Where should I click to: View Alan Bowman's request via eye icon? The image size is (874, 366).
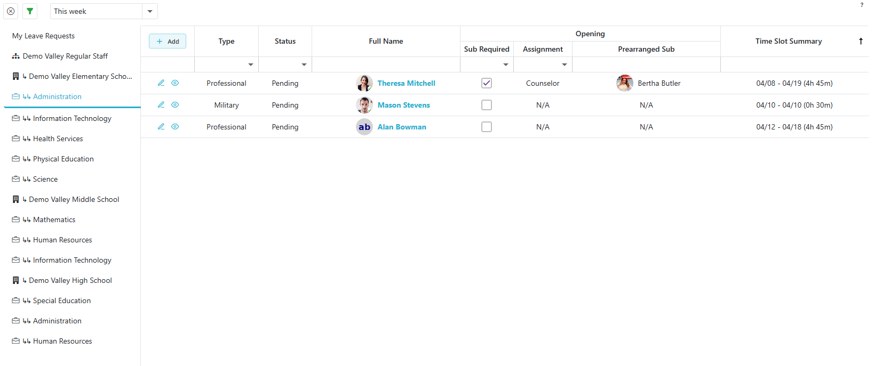[175, 127]
